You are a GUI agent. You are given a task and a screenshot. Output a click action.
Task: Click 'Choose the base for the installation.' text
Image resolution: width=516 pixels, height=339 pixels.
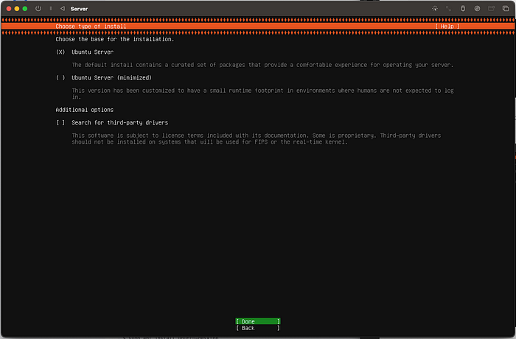[x=115, y=39]
